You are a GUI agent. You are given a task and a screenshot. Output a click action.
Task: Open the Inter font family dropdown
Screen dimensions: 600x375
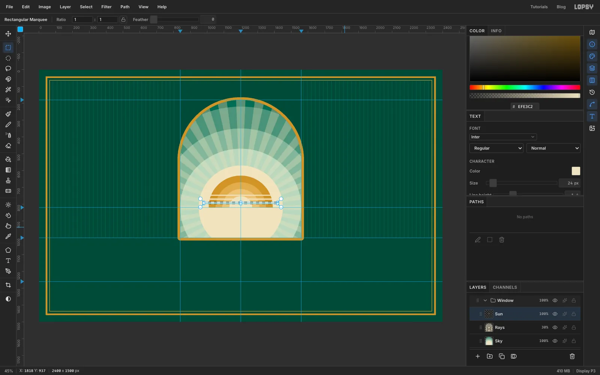pos(503,137)
